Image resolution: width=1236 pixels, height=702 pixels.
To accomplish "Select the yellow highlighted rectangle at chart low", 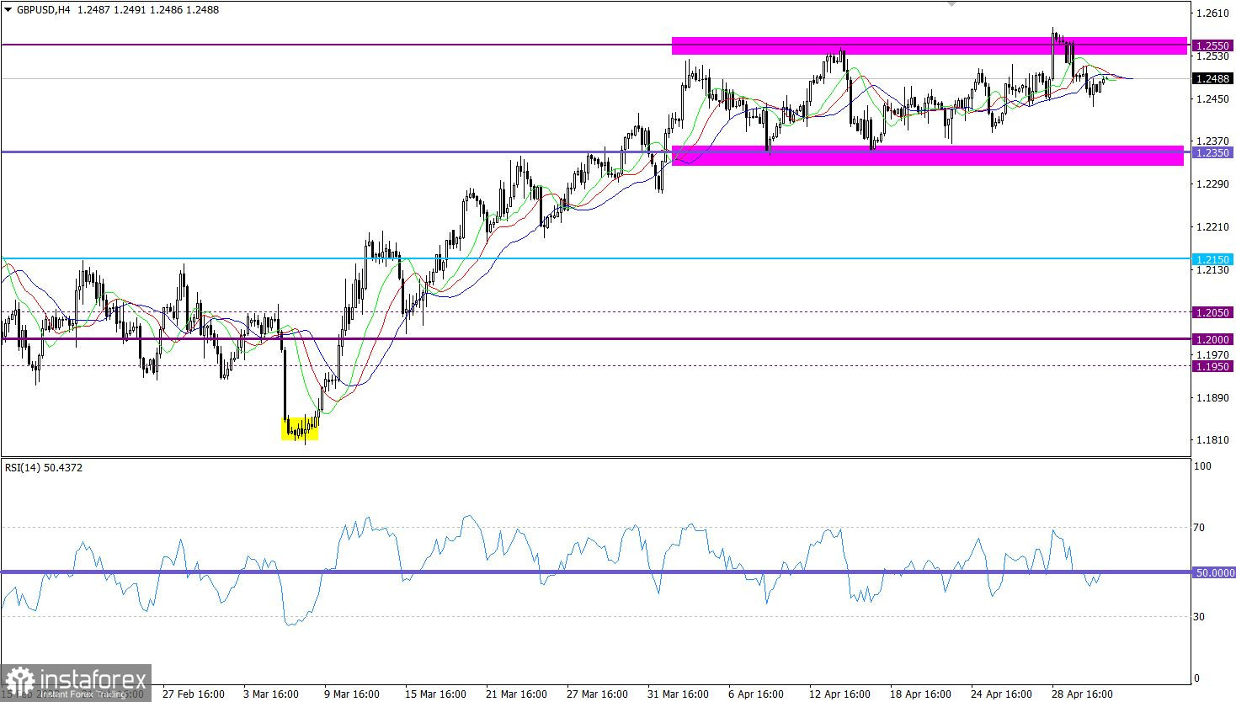I will click(300, 428).
